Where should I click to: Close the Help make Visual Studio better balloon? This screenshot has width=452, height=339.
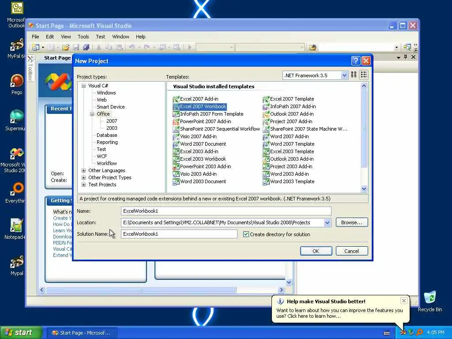click(403, 301)
